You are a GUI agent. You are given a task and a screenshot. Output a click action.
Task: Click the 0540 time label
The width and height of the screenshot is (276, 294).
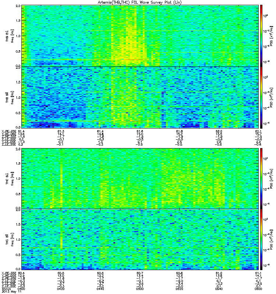(x=219, y=289)
